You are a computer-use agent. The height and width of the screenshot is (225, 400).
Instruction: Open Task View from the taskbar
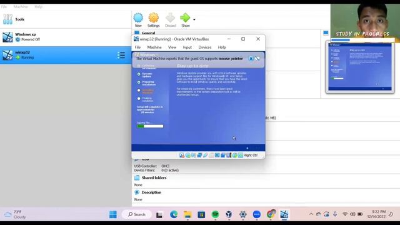tap(159, 214)
